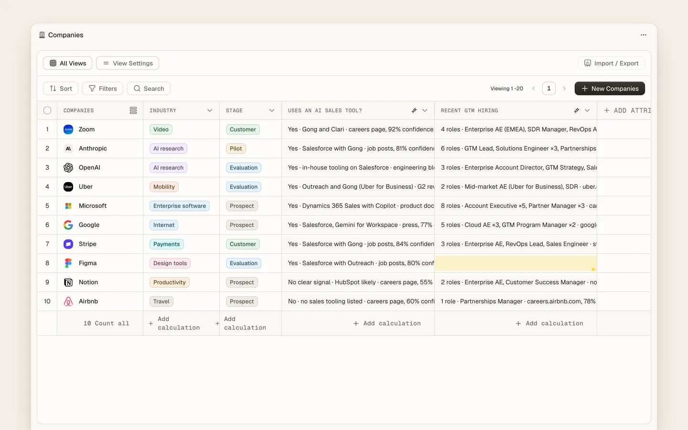The image size is (688, 430).
Task: Click the Google company logo
Action: click(68, 225)
